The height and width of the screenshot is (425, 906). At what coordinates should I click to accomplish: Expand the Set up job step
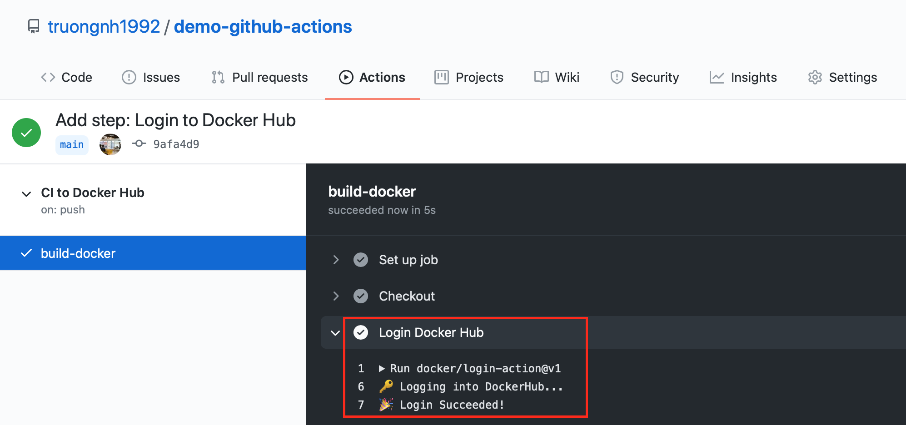pyautogui.click(x=336, y=260)
